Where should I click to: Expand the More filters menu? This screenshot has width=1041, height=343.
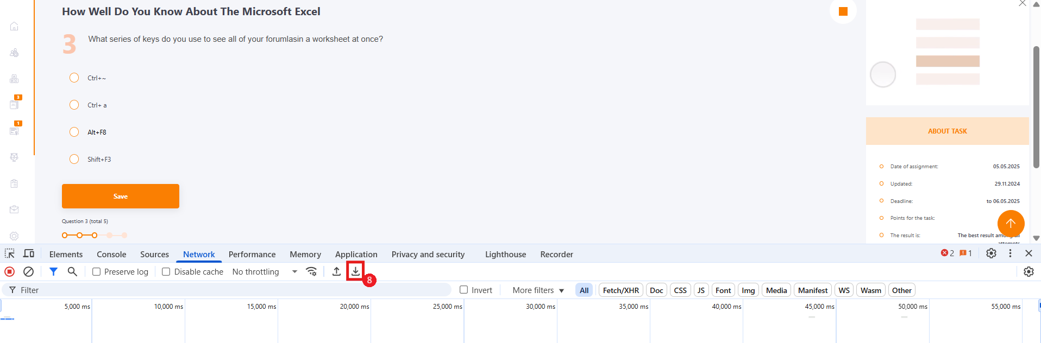click(x=538, y=290)
